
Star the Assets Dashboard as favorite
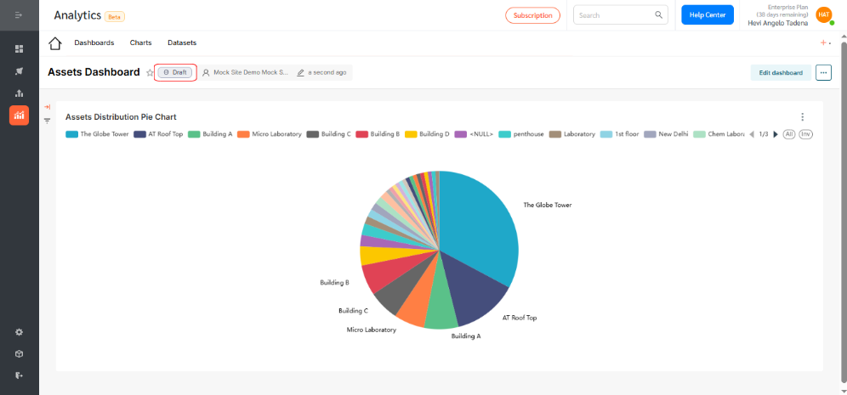click(x=150, y=73)
